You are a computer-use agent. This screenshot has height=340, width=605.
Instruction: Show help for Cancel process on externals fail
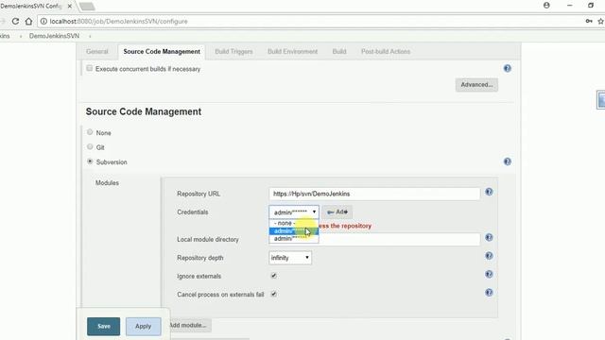point(489,293)
